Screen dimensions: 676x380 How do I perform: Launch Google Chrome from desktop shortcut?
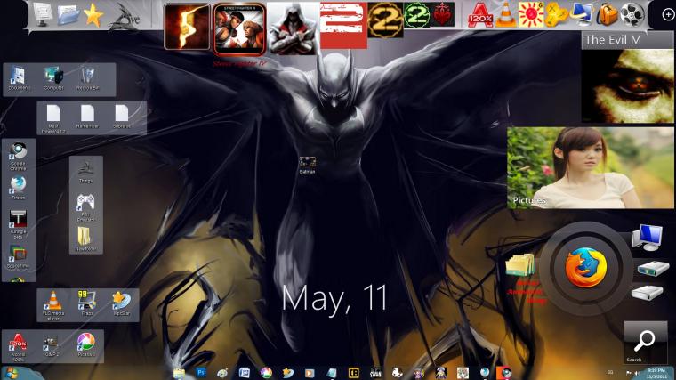(x=18, y=156)
